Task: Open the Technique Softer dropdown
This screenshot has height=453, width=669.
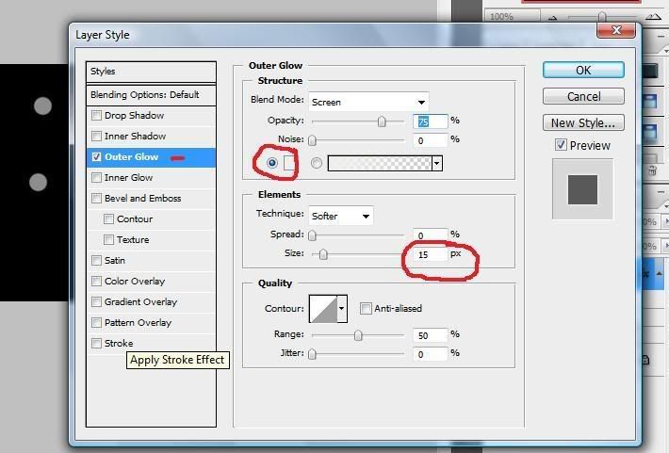Action: click(341, 216)
